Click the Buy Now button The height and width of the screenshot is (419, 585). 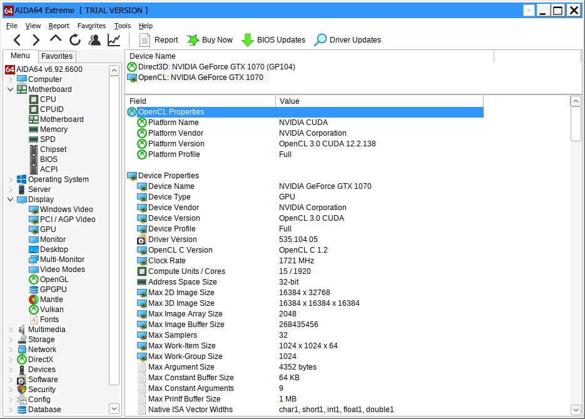click(210, 40)
